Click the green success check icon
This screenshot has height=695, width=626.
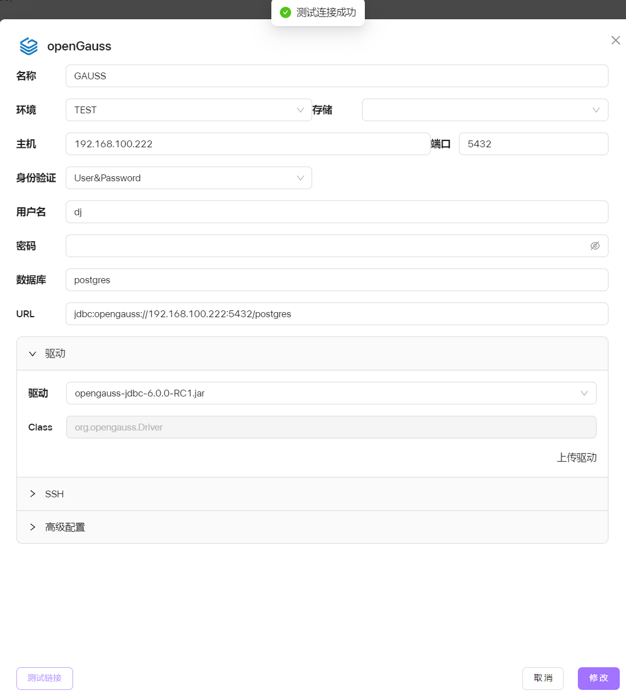click(x=286, y=12)
